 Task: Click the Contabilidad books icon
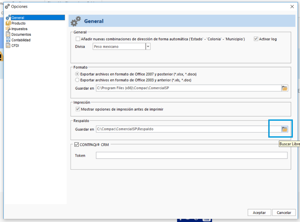8,40
